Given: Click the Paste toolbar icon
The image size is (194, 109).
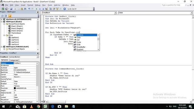Looking at the screenshot, I should [x=22, y=9].
